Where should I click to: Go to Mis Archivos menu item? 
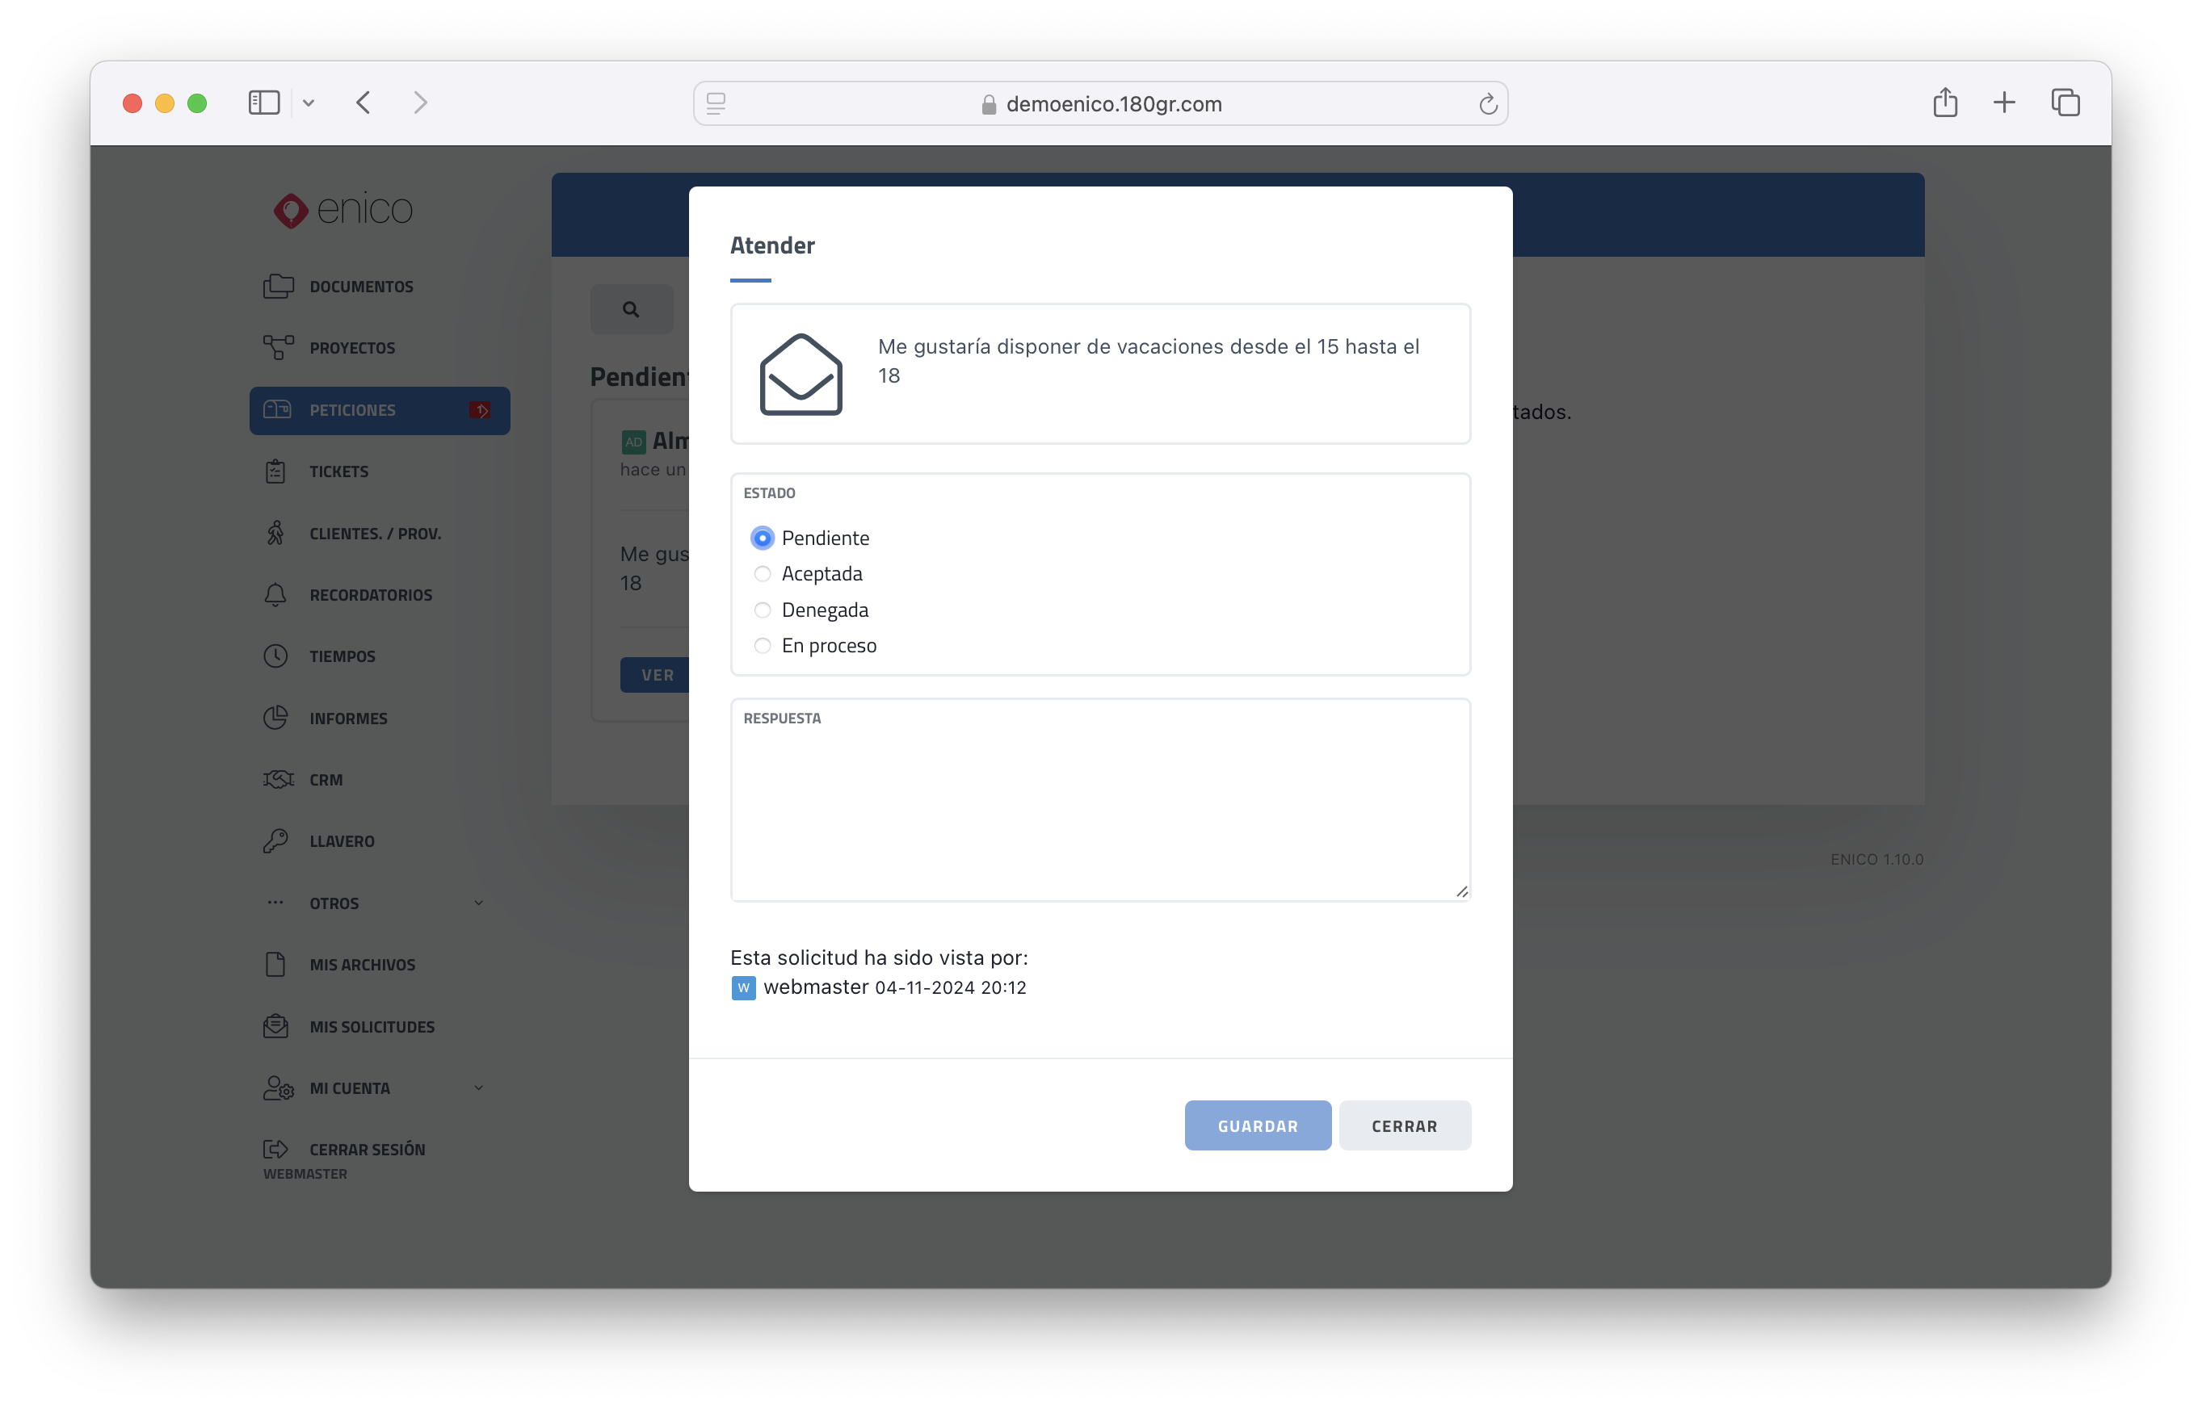(361, 965)
